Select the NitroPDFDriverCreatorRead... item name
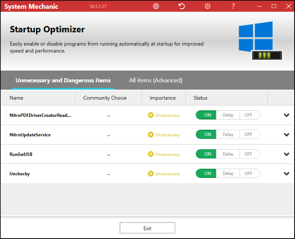 tap(41, 115)
